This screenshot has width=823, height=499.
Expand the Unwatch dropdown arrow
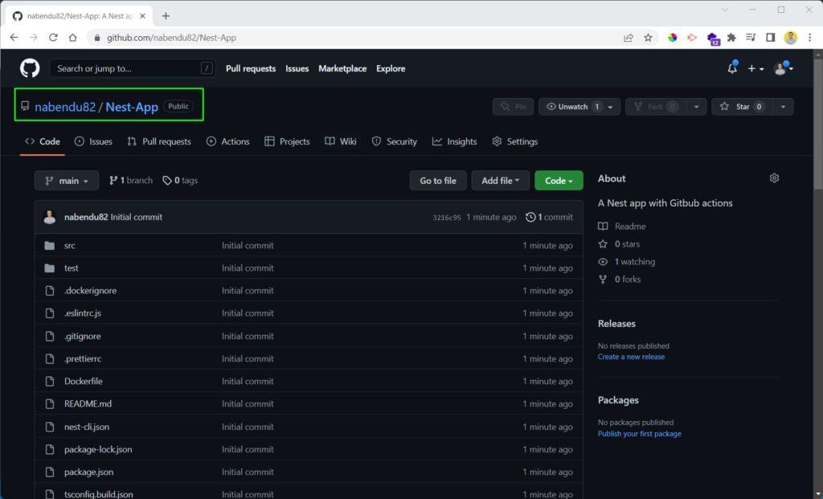click(x=611, y=107)
